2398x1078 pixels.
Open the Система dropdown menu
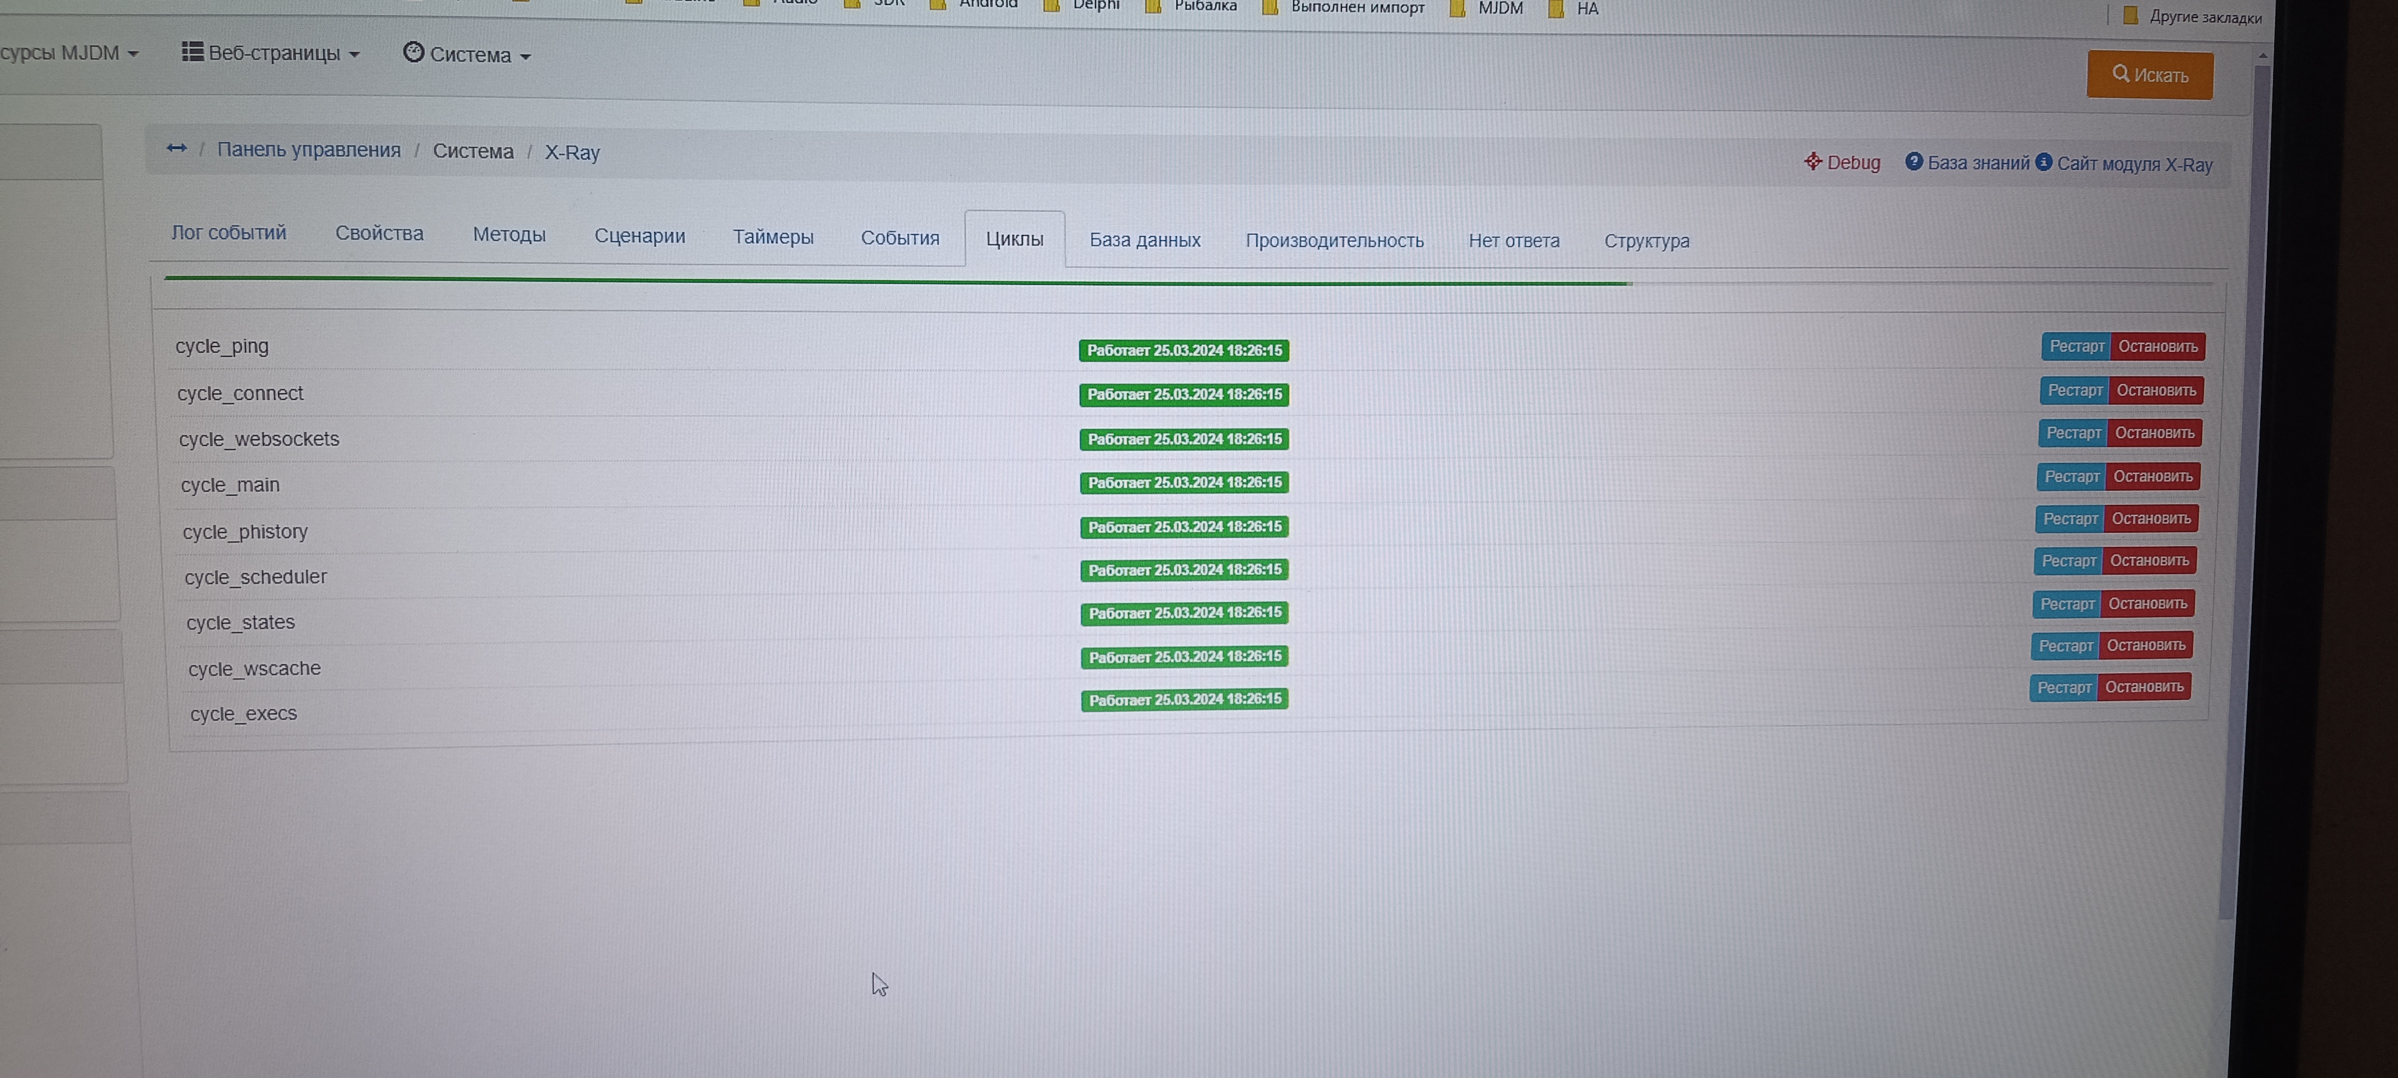coord(467,54)
